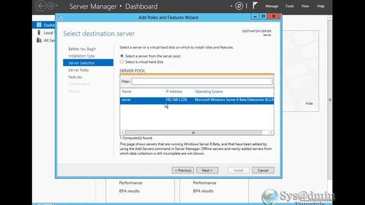This screenshot has width=365, height=205.
Task: Click the Local Server icon in sidebar
Action: (39, 32)
